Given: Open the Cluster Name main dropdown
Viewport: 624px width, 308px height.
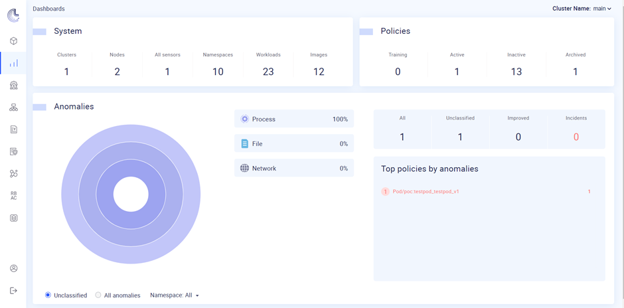Looking at the screenshot, I should click(x=582, y=9).
